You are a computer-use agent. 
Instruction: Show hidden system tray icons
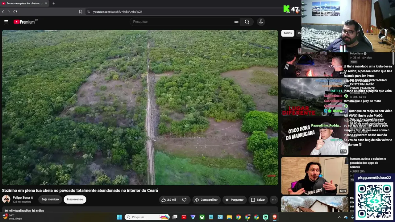pyautogui.click(x=339, y=217)
